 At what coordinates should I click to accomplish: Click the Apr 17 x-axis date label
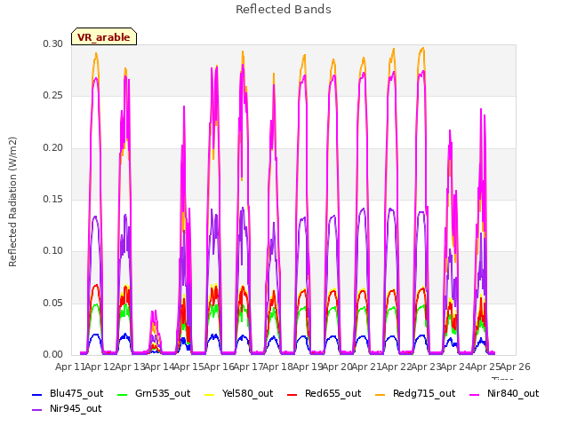point(248,367)
